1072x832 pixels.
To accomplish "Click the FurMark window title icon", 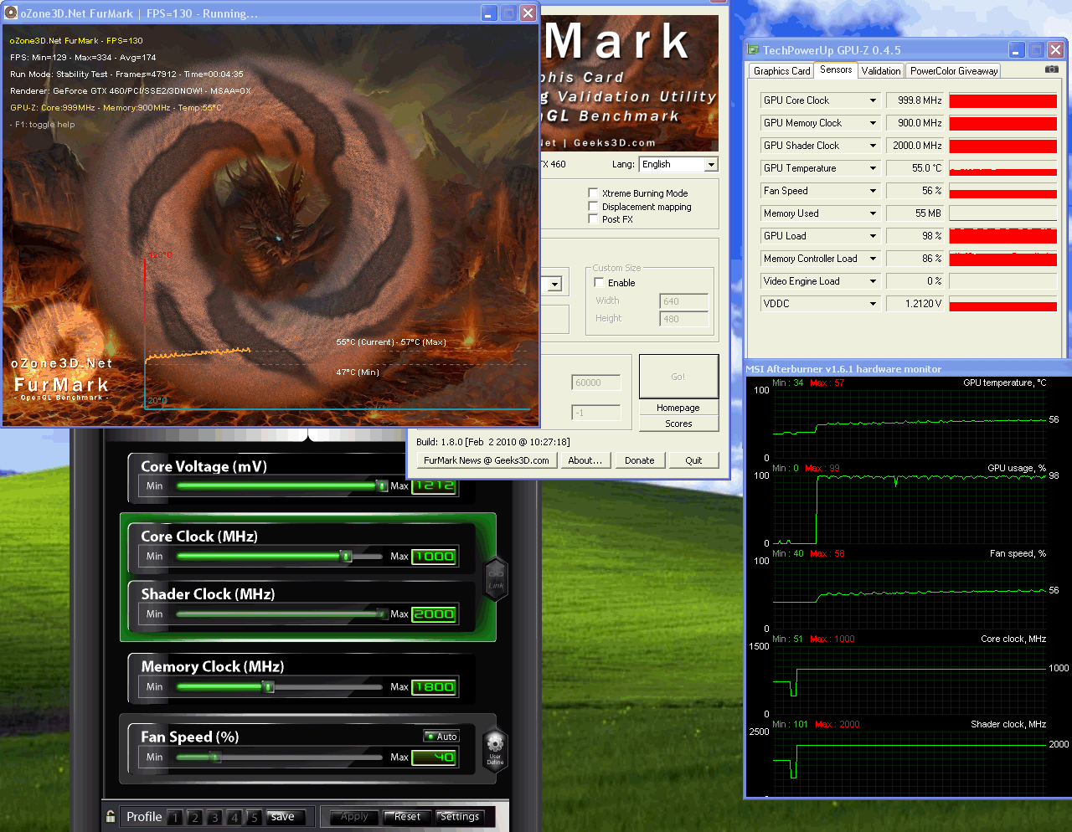I will (x=12, y=13).
